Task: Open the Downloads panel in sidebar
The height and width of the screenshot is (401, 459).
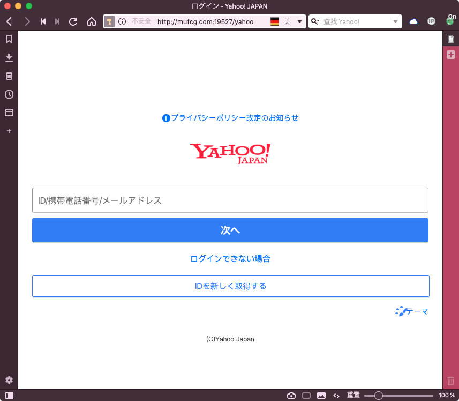Action: pos(9,58)
